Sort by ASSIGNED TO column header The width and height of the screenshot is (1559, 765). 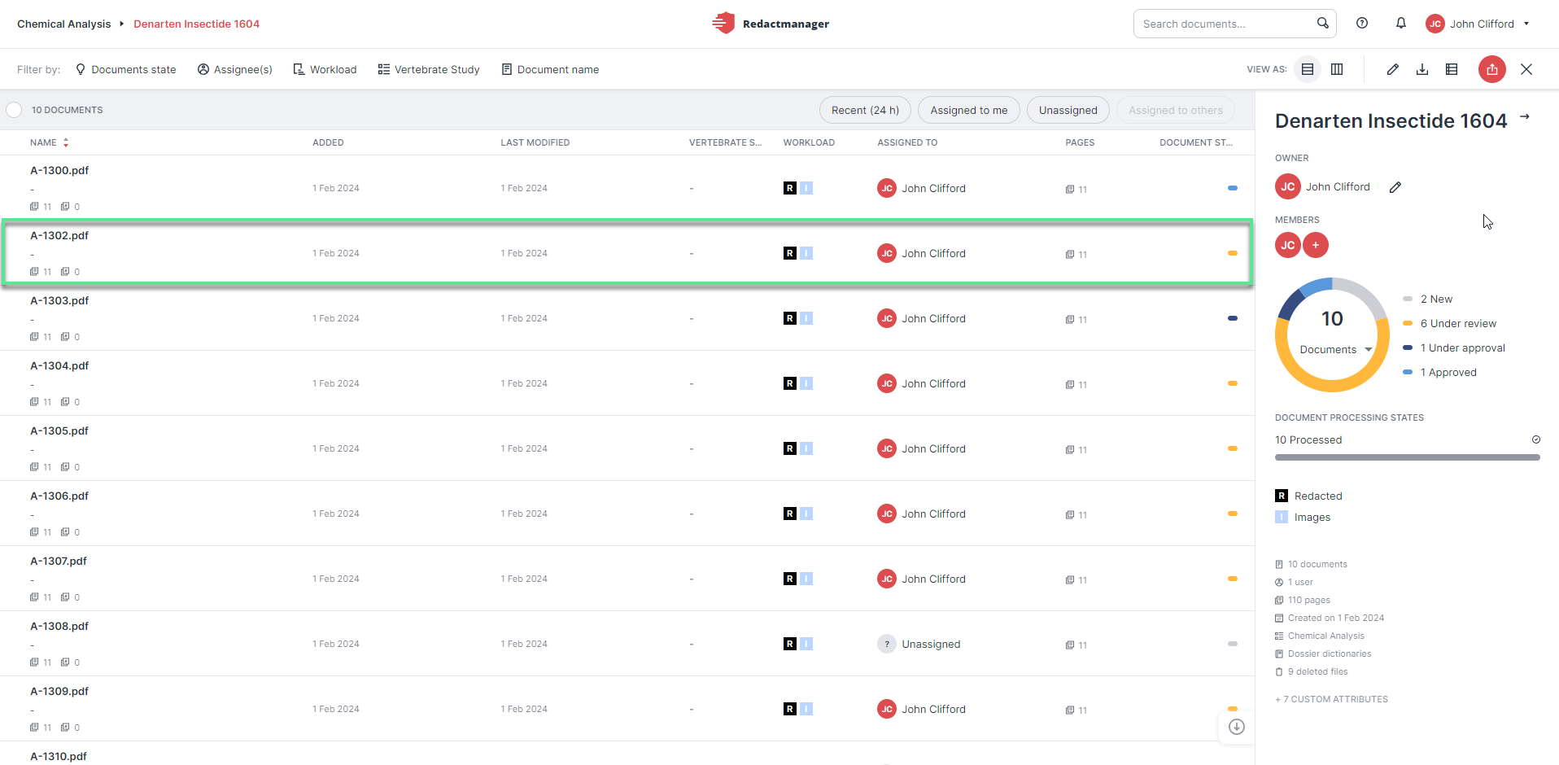point(907,142)
